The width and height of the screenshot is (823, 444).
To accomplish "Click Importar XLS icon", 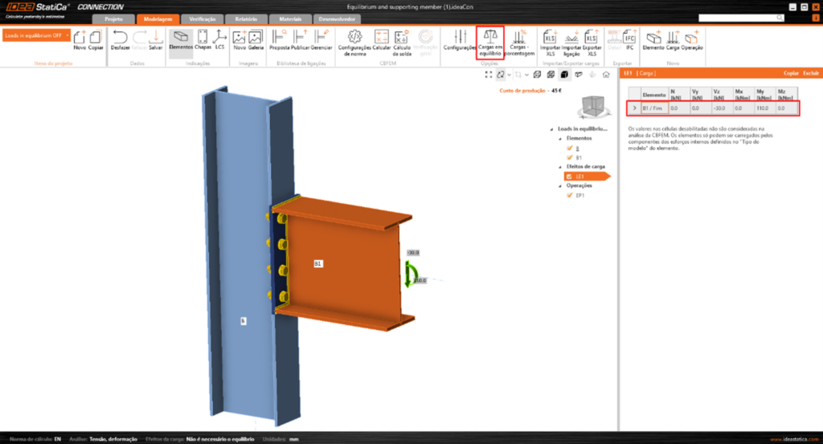I will coord(551,37).
